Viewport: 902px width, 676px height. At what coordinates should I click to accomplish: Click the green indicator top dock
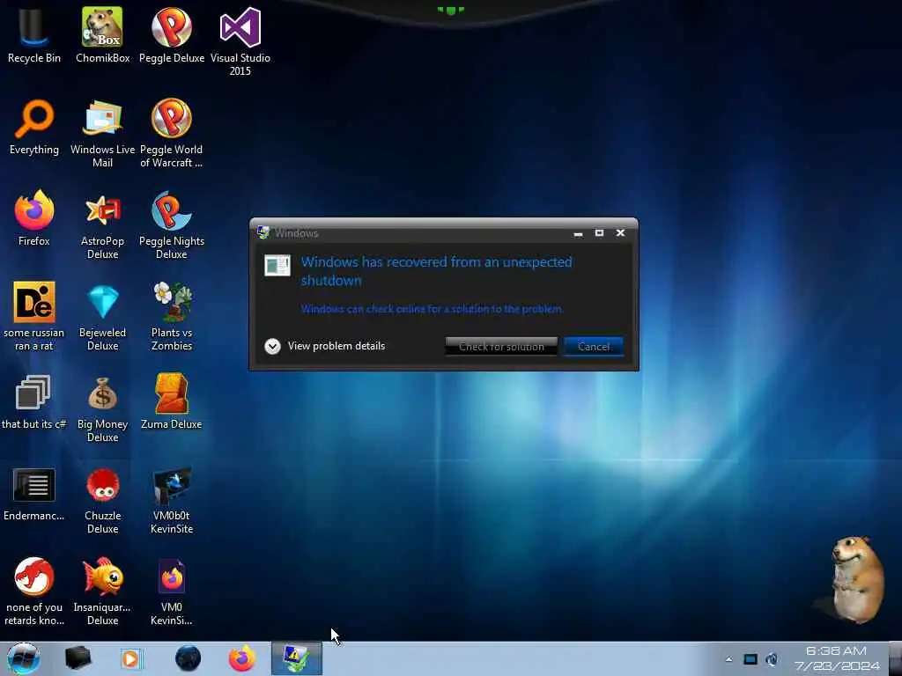(450, 10)
